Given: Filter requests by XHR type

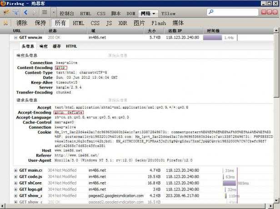Looking at the screenshot, I should 123,23.
